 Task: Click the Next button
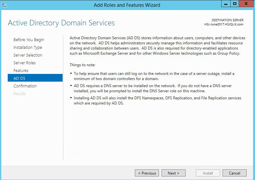coord(173,173)
